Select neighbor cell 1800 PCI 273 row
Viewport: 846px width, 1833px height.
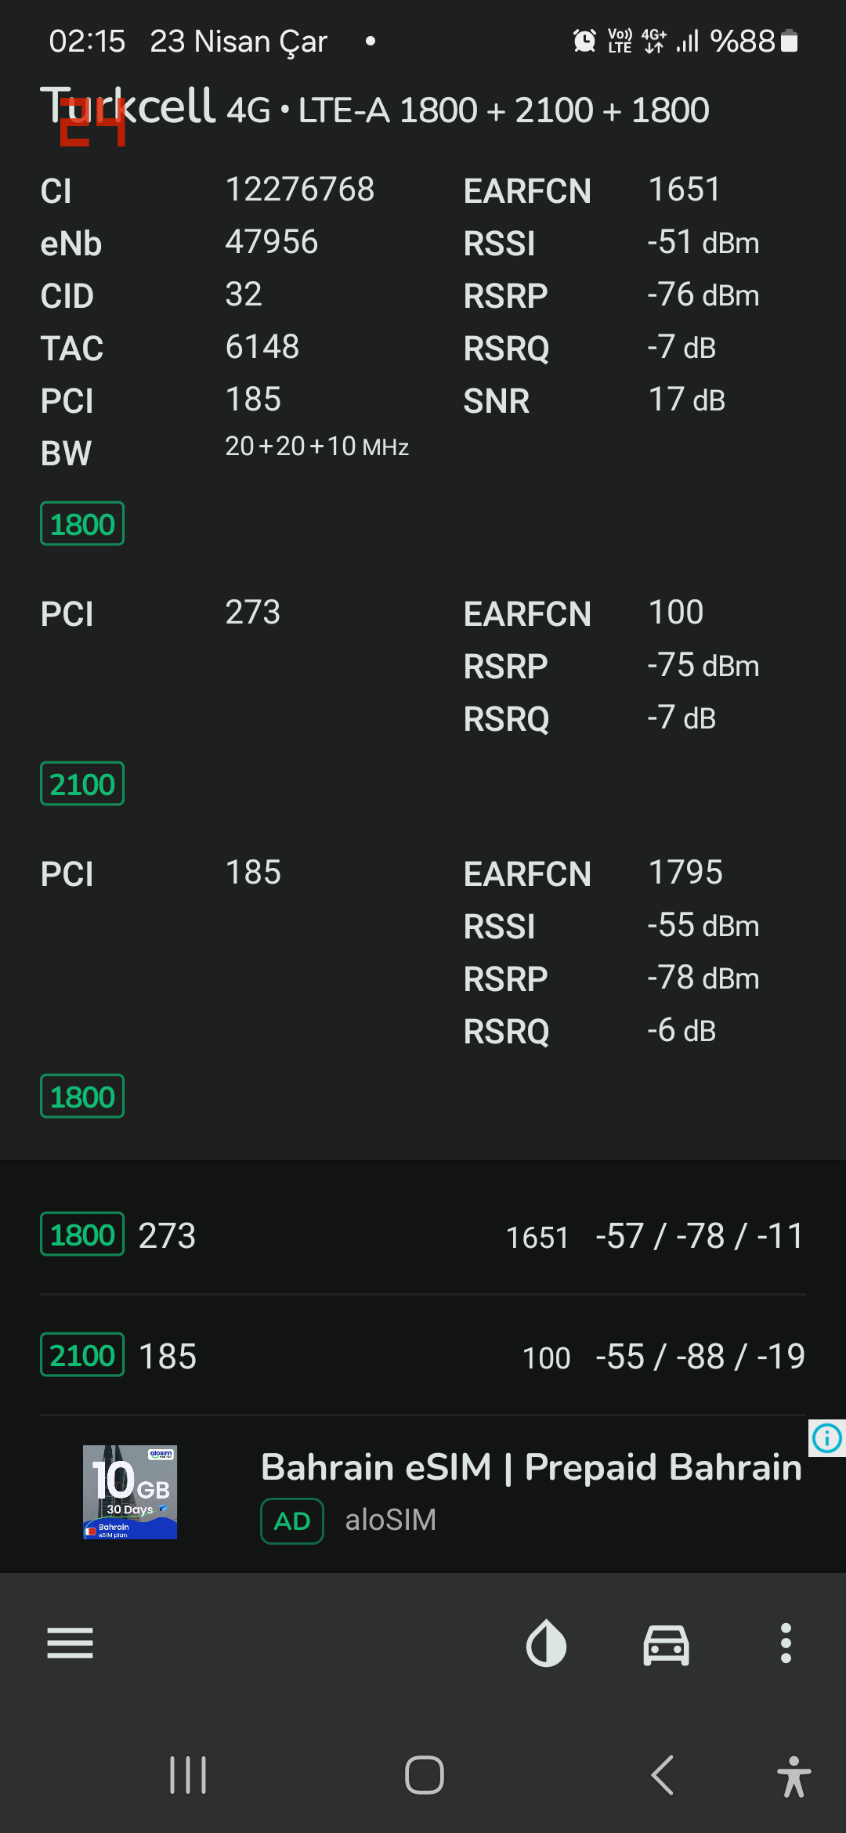click(x=423, y=1235)
